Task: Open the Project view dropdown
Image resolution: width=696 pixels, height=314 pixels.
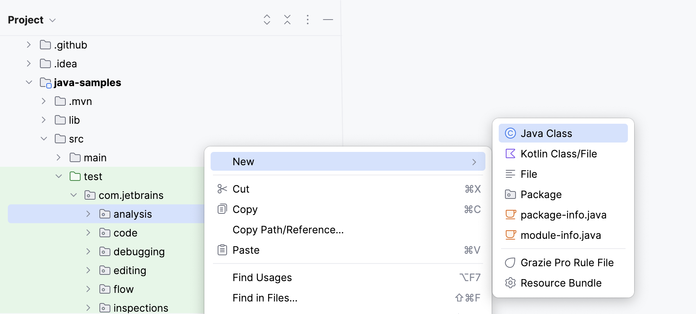Action: 52,20
